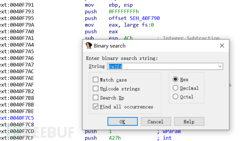Confirm the search with OK
Screen dimensions: 245x141
point(123,122)
